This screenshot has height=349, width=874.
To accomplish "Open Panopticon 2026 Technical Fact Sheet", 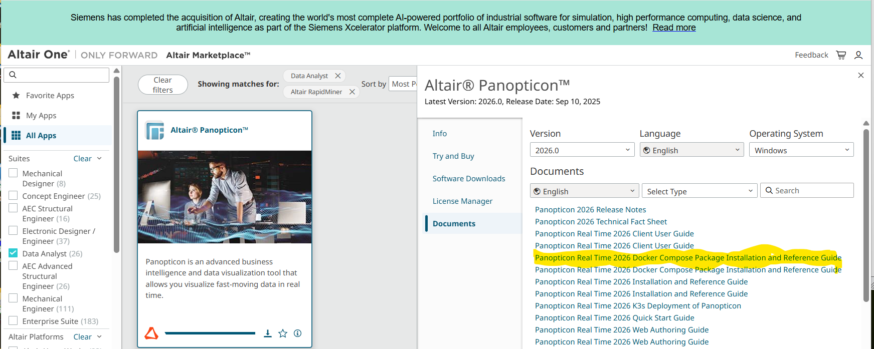I will pyautogui.click(x=601, y=222).
